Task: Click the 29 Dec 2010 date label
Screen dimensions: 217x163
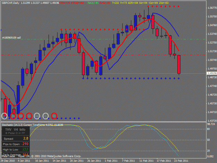Action: 8,161
